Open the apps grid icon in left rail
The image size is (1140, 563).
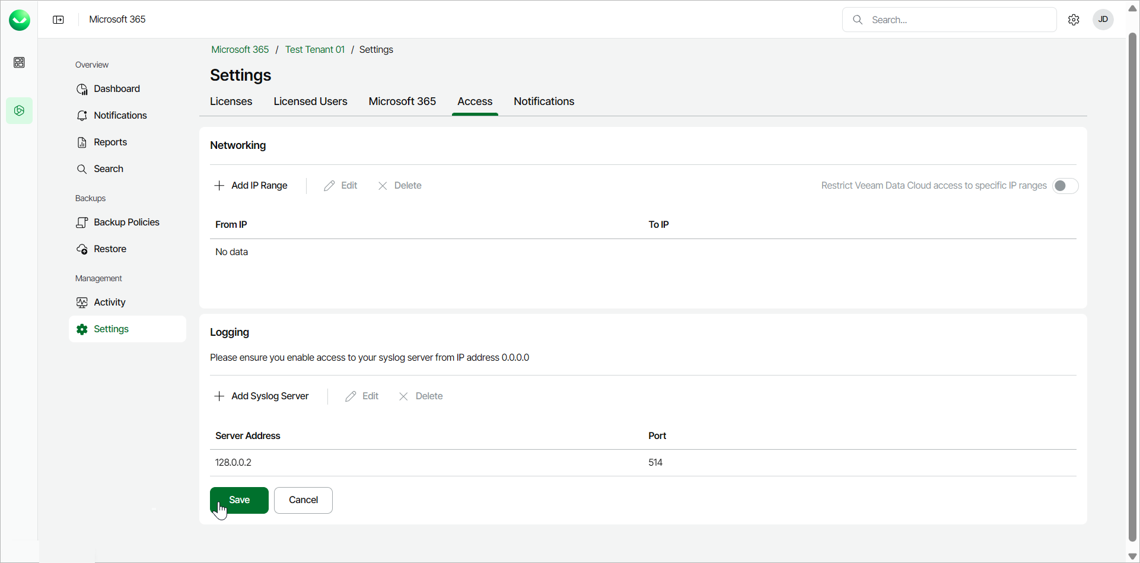19,62
